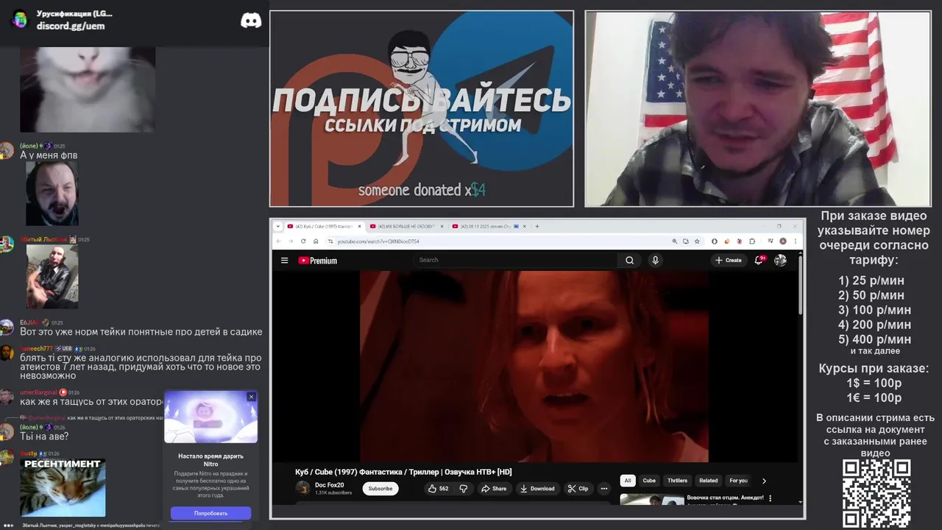Open Chrome three-dot menu
The image size is (942, 530).
pos(795,241)
